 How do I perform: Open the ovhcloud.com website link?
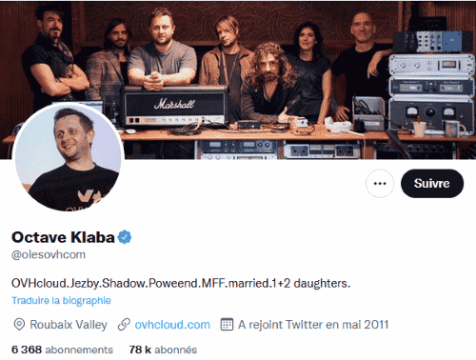point(172,325)
